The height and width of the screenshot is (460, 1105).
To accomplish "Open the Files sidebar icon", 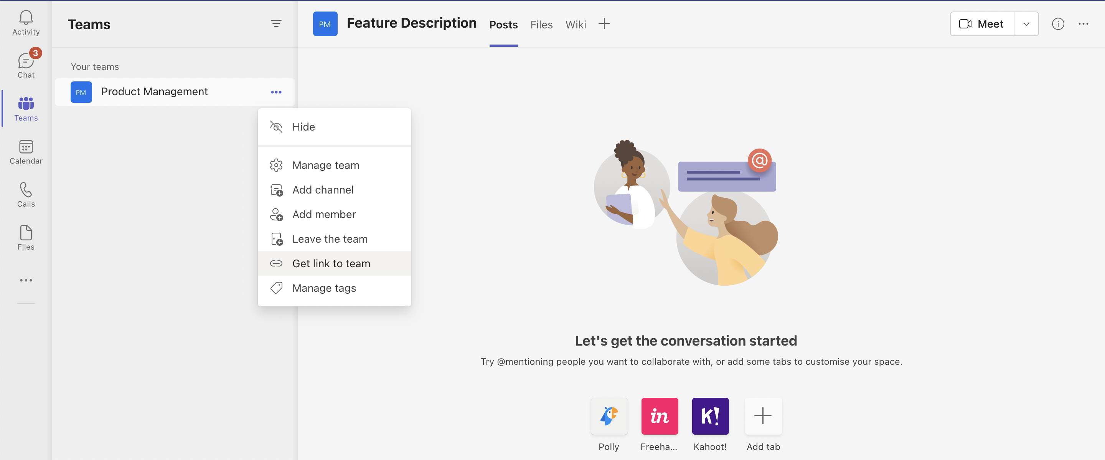I will pyautogui.click(x=26, y=238).
